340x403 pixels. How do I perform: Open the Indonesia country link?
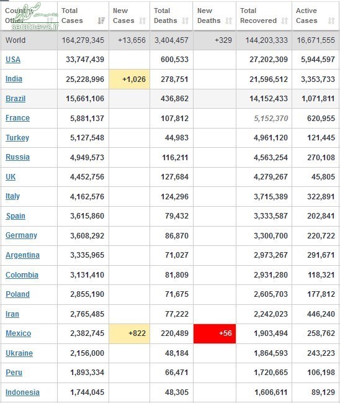tap(22, 392)
